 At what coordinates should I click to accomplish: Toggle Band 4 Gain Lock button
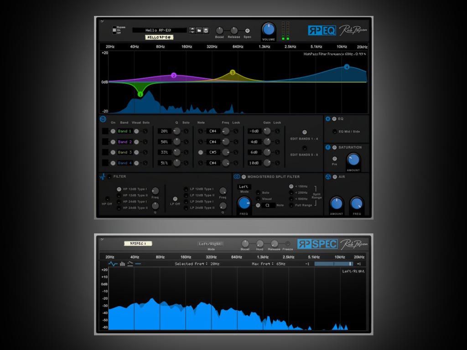[277, 163]
